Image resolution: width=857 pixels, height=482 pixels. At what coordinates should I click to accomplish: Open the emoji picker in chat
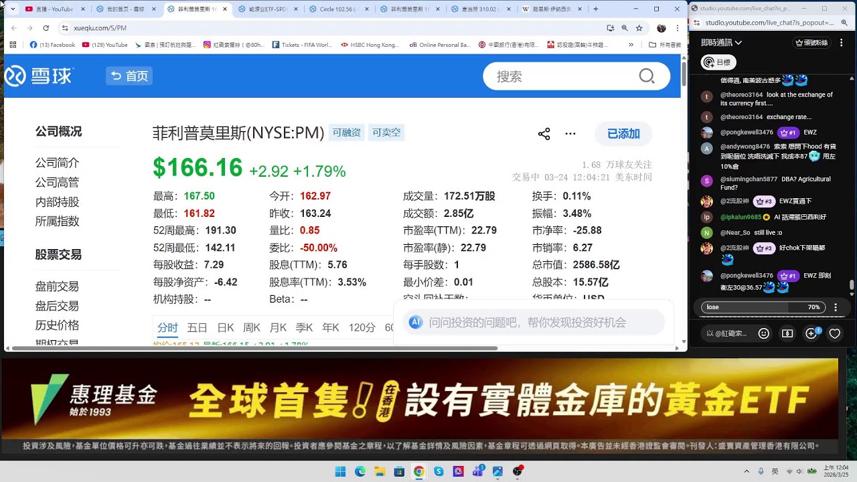[764, 333]
